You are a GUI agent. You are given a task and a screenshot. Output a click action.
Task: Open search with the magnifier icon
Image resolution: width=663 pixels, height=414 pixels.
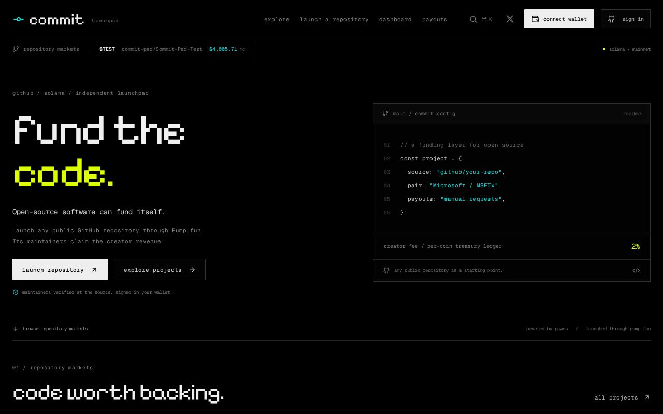pos(473,19)
